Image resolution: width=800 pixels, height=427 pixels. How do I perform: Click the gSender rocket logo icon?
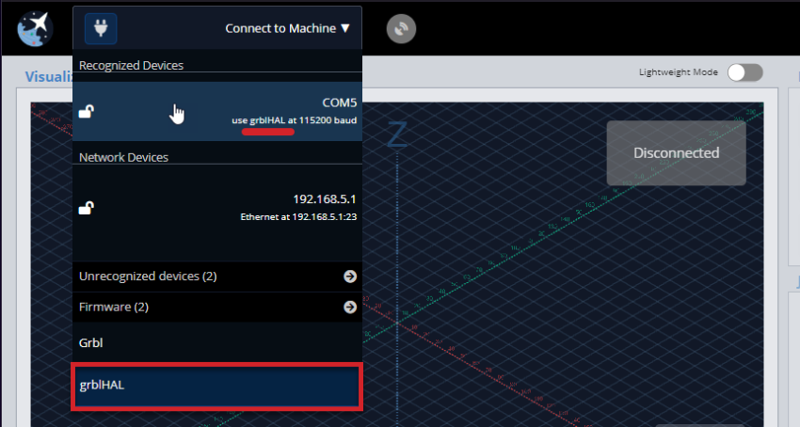point(35,28)
